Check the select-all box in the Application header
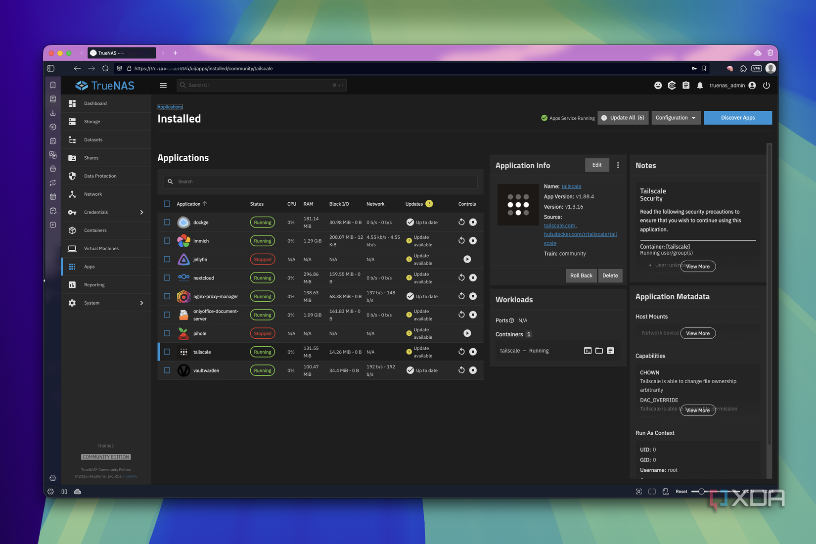This screenshot has width=816, height=544. (167, 203)
